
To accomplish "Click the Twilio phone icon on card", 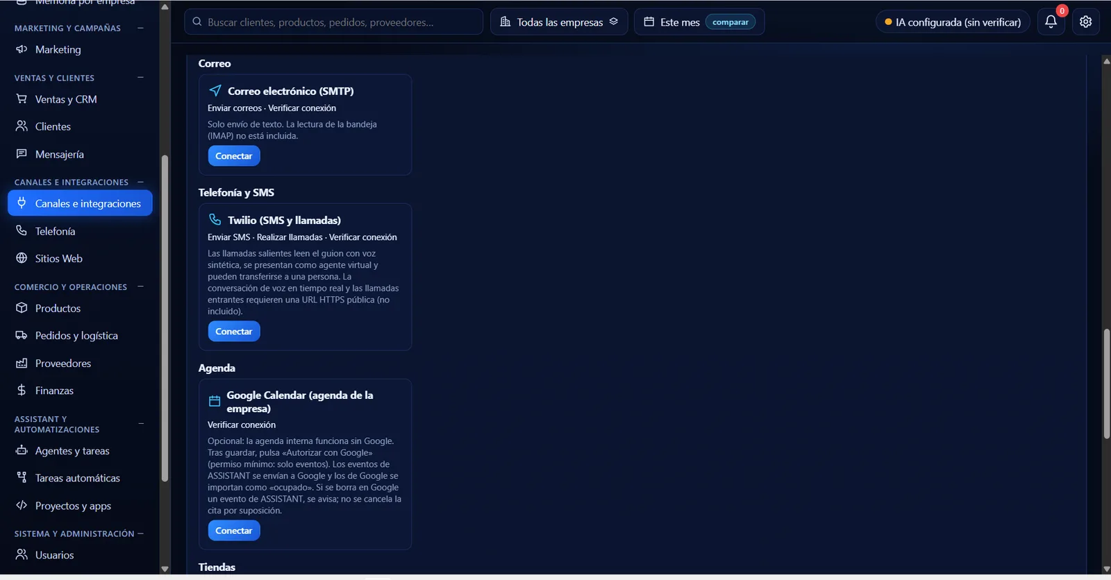I will [x=215, y=220].
